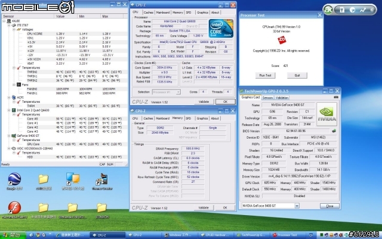Click the DRAM Frequency value in CPU-Z

click(x=193, y=149)
